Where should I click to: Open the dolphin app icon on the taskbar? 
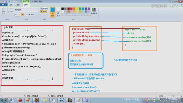point(86,100)
